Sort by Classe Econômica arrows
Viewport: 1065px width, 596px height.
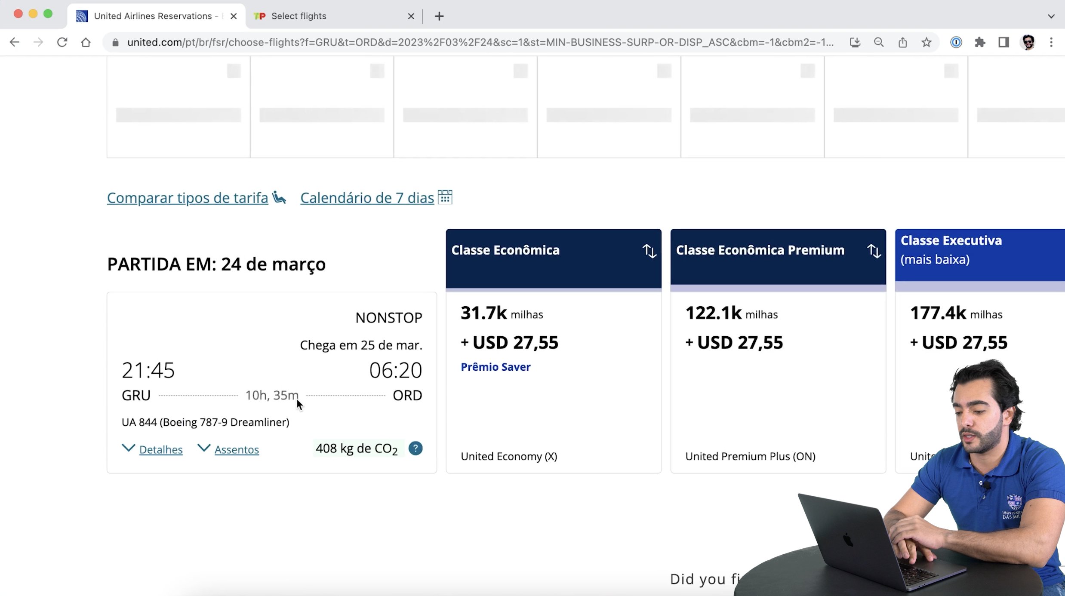(x=649, y=251)
